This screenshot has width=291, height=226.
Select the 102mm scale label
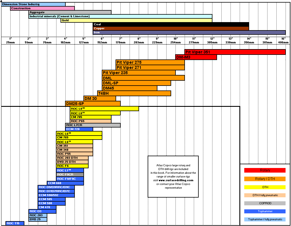tap(66, 43)
